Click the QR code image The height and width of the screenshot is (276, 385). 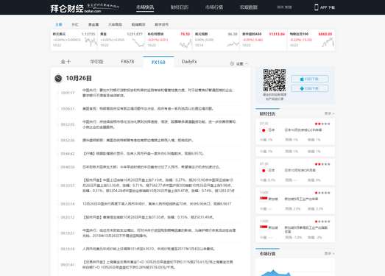275,80
